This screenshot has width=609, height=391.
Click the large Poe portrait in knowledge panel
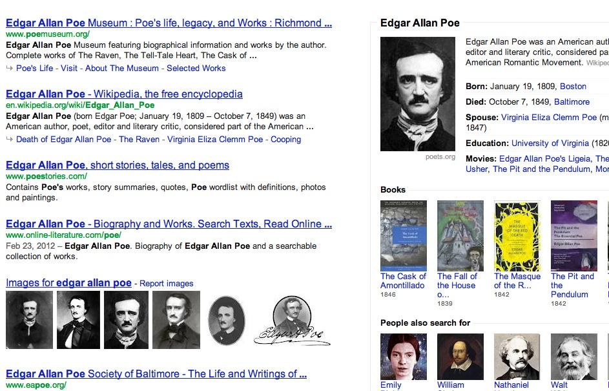(418, 94)
